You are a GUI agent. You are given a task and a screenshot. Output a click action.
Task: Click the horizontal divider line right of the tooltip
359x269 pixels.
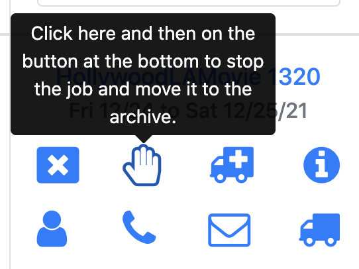click(317, 34)
